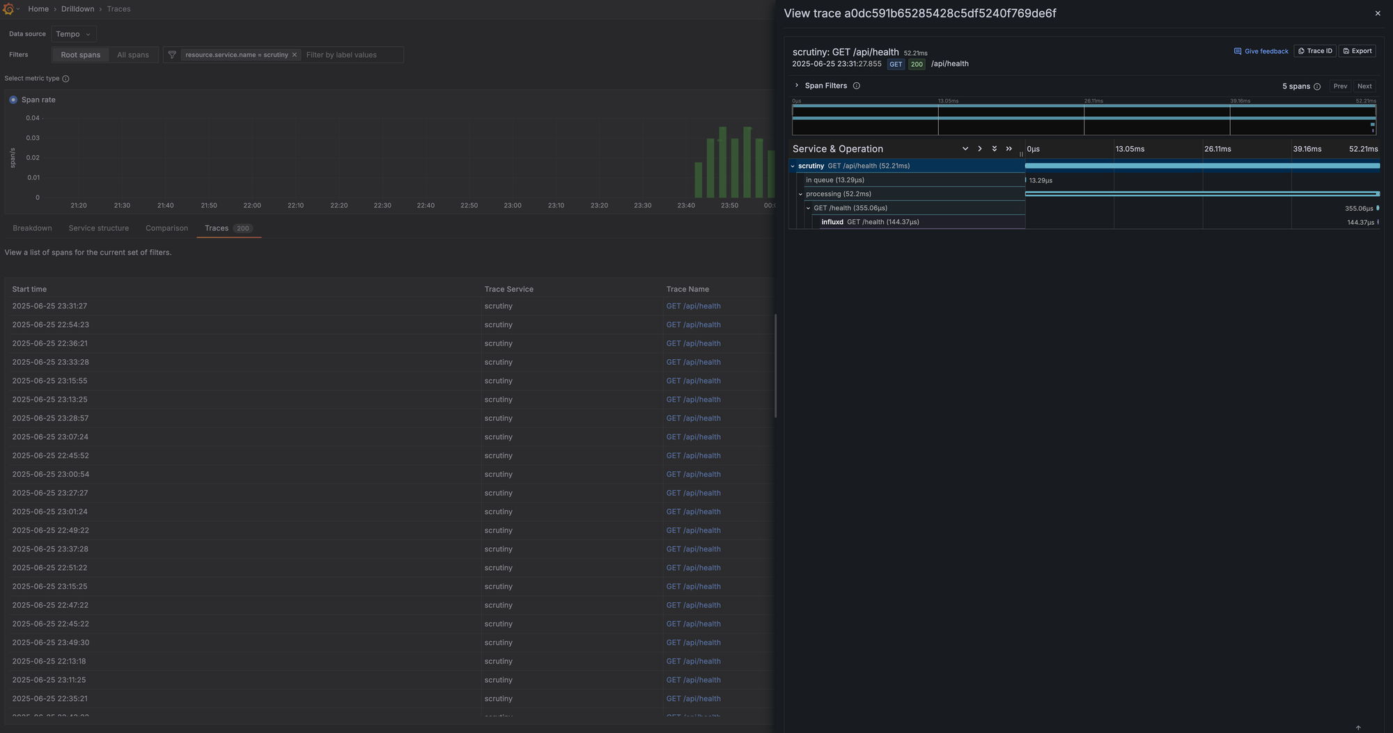The height and width of the screenshot is (733, 1393).
Task: Click the Span Filters info icon
Action: [856, 86]
